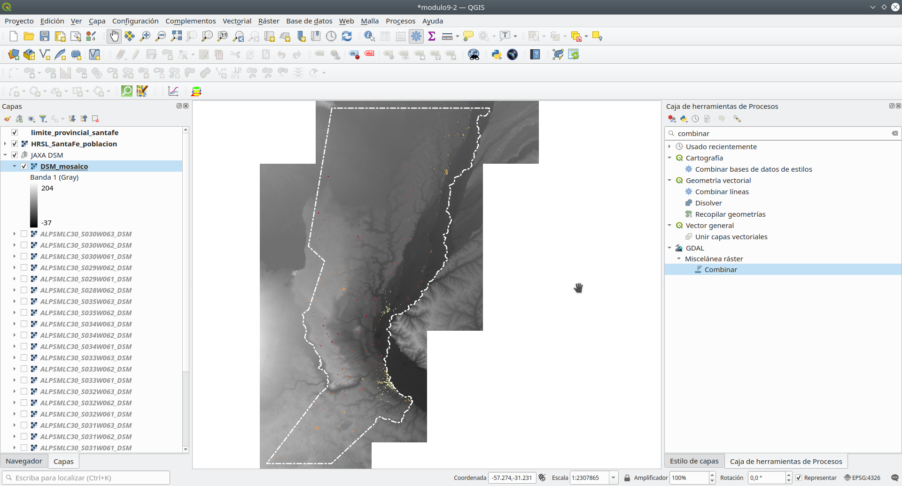Screen dimensions: 902x486
Task: Clear the toolbox search field
Action: [x=895, y=133]
